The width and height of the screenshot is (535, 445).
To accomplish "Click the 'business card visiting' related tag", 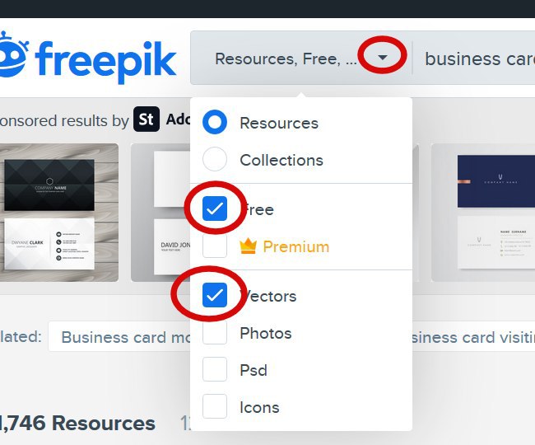I will tap(473, 336).
